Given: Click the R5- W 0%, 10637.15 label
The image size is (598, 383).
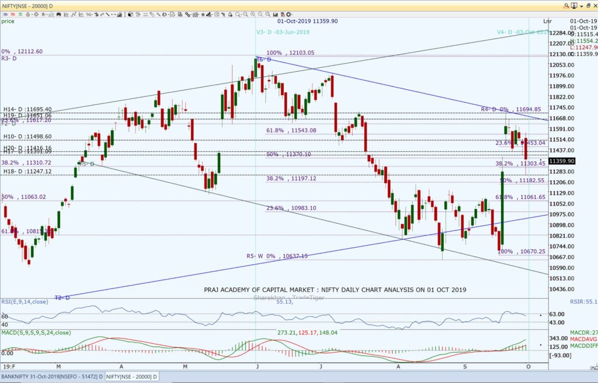Looking at the screenshot, I should (x=277, y=256).
